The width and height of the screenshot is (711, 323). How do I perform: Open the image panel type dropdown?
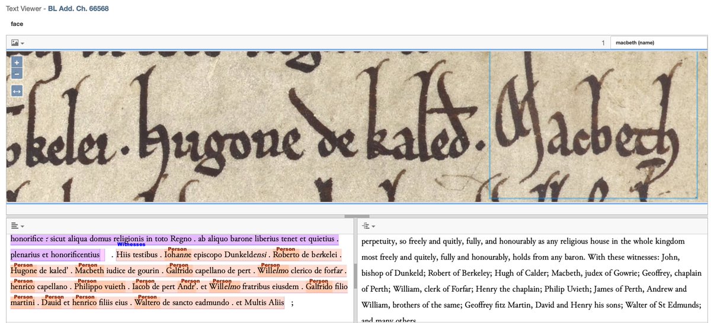point(18,43)
